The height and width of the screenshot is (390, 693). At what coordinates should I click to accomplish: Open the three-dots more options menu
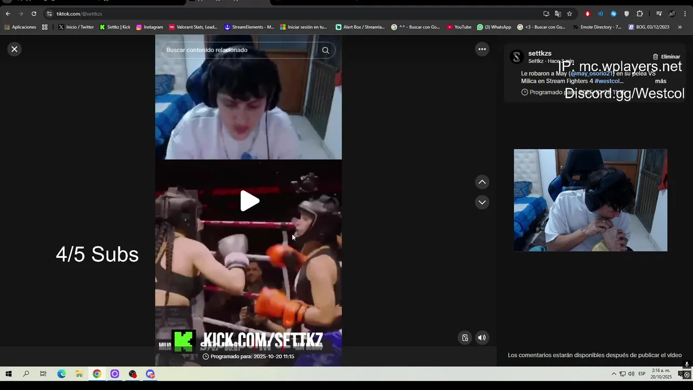[x=482, y=49]
